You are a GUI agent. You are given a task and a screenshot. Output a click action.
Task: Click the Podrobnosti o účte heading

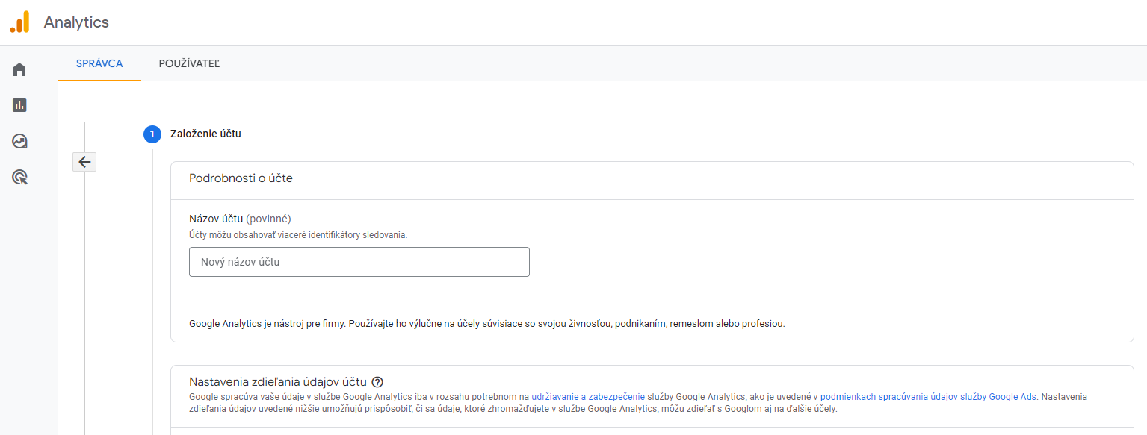click(241, 178)
